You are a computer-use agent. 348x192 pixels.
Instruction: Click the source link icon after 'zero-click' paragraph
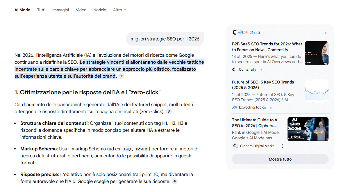tap(169, 111)
